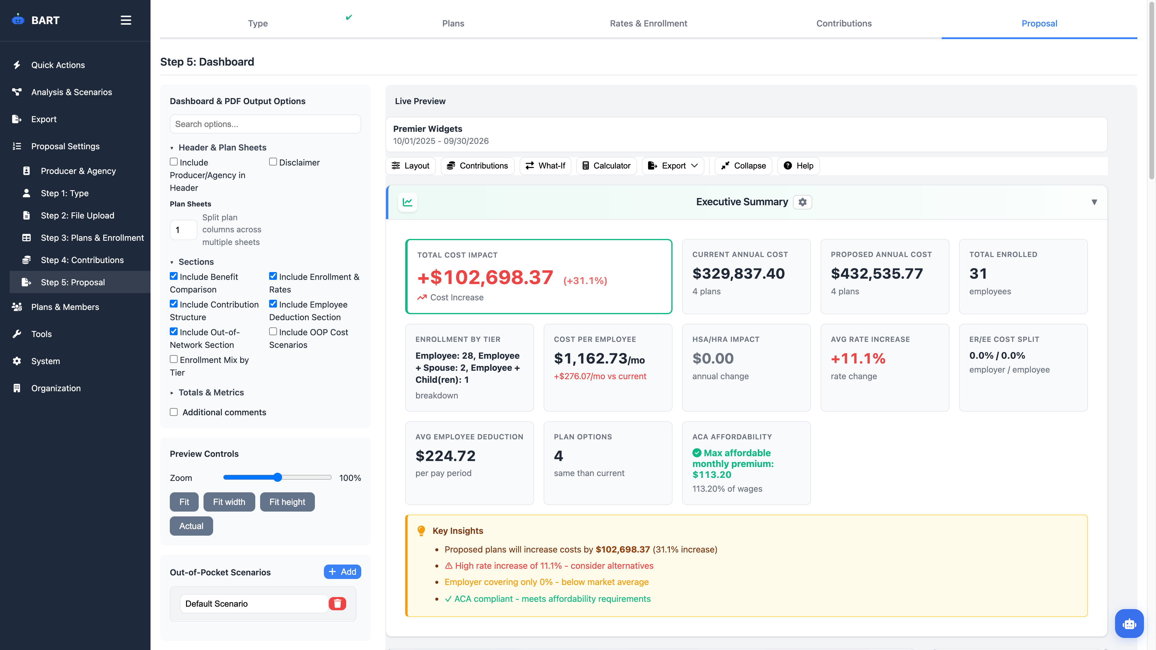Click the Fit zoom button
The image size is (1156, 650).
184,502
